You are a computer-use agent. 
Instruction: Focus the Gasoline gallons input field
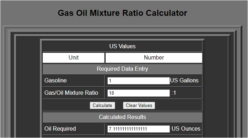coord(138,81)
